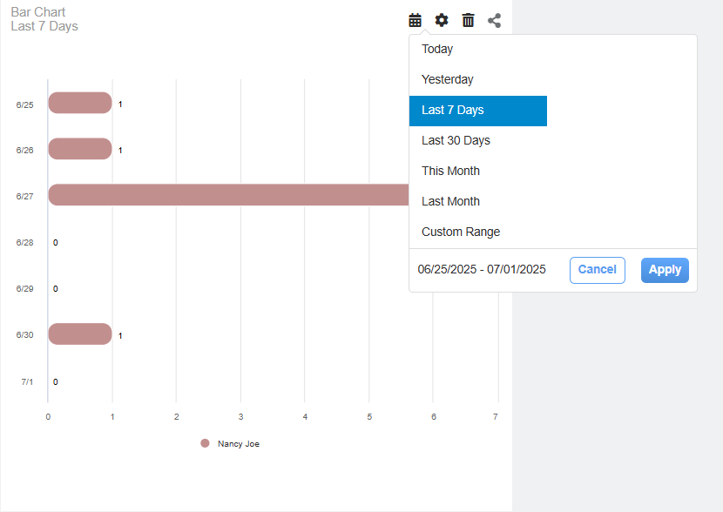The height and width of the screenshot is (512, 723).
Task: Open the Custom Range option
Action: tap(461, 232)
